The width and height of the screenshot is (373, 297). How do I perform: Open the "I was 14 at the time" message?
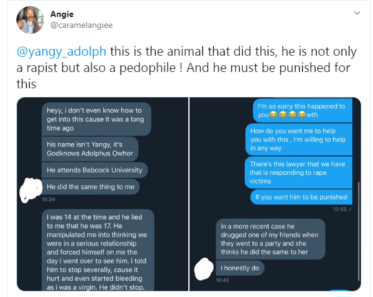97,249
